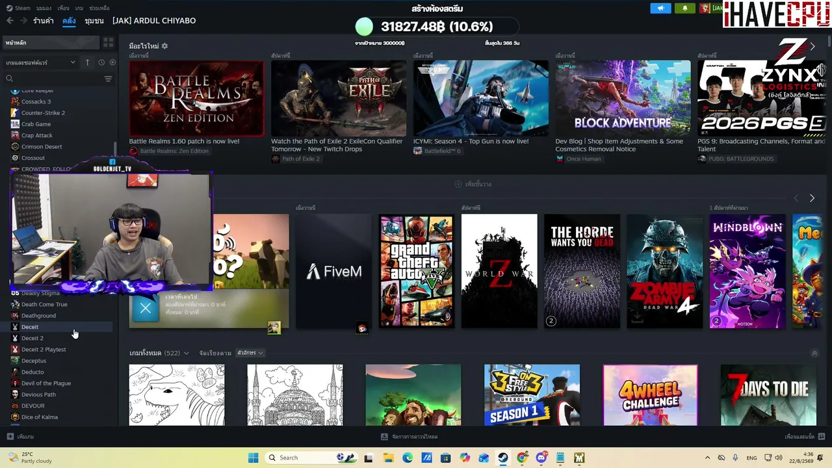Open the Grand Theft Auto V cover

coord(417,271)
